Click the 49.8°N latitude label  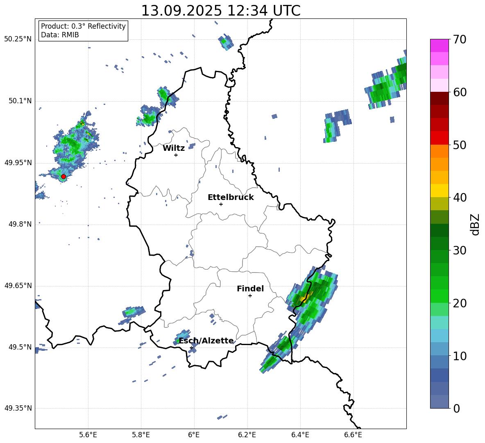coord(20,224)
